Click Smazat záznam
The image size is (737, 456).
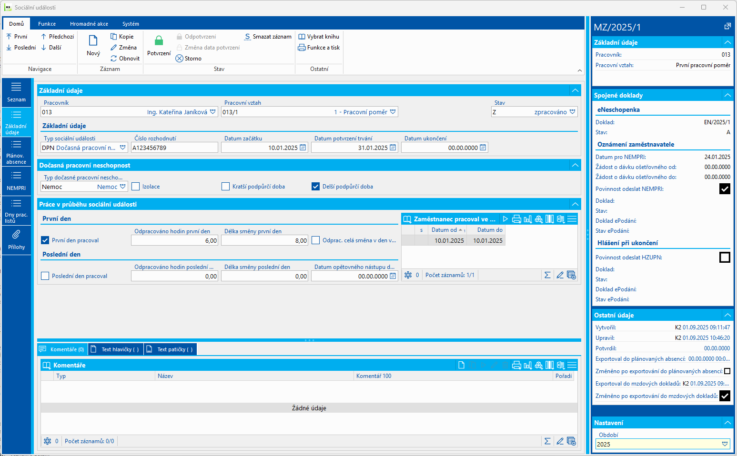[268, 37]
